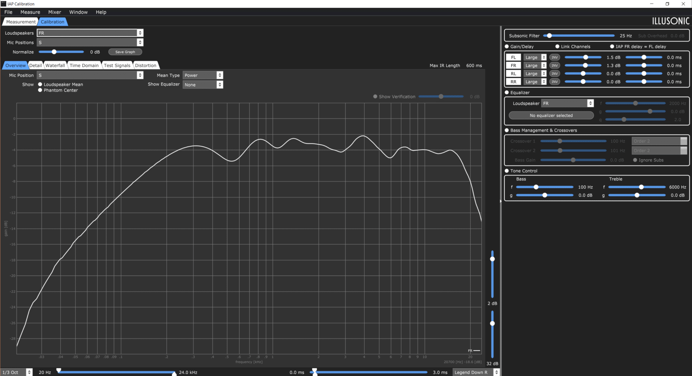
Task: Toggle INV for the RL channel
Action: pyautogui.click(x=554, y=74)
